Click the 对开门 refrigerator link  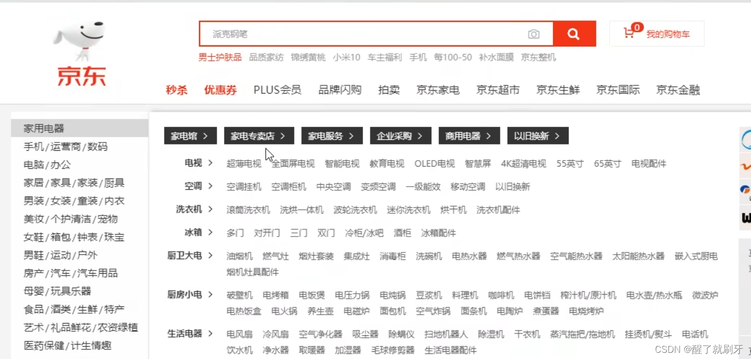pyautogui.click(x=267, y=233)
